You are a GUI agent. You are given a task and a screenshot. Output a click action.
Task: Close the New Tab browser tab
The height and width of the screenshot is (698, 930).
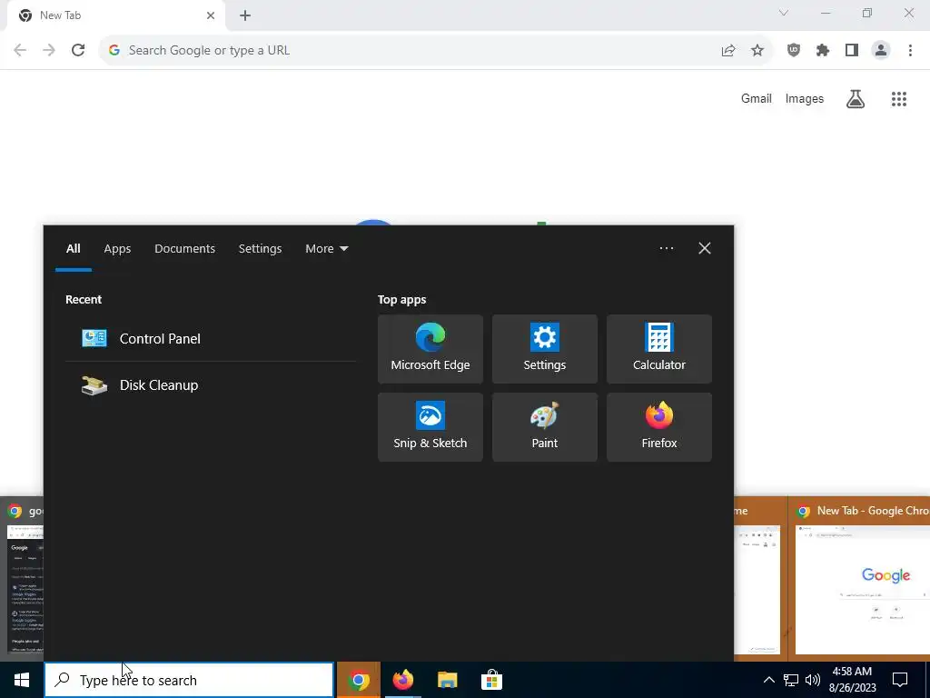[211, 15]
